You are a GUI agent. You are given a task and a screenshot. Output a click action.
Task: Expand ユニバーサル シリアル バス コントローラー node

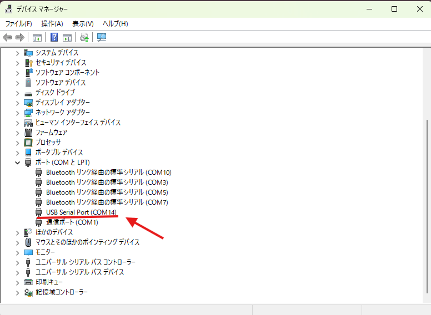17,263
